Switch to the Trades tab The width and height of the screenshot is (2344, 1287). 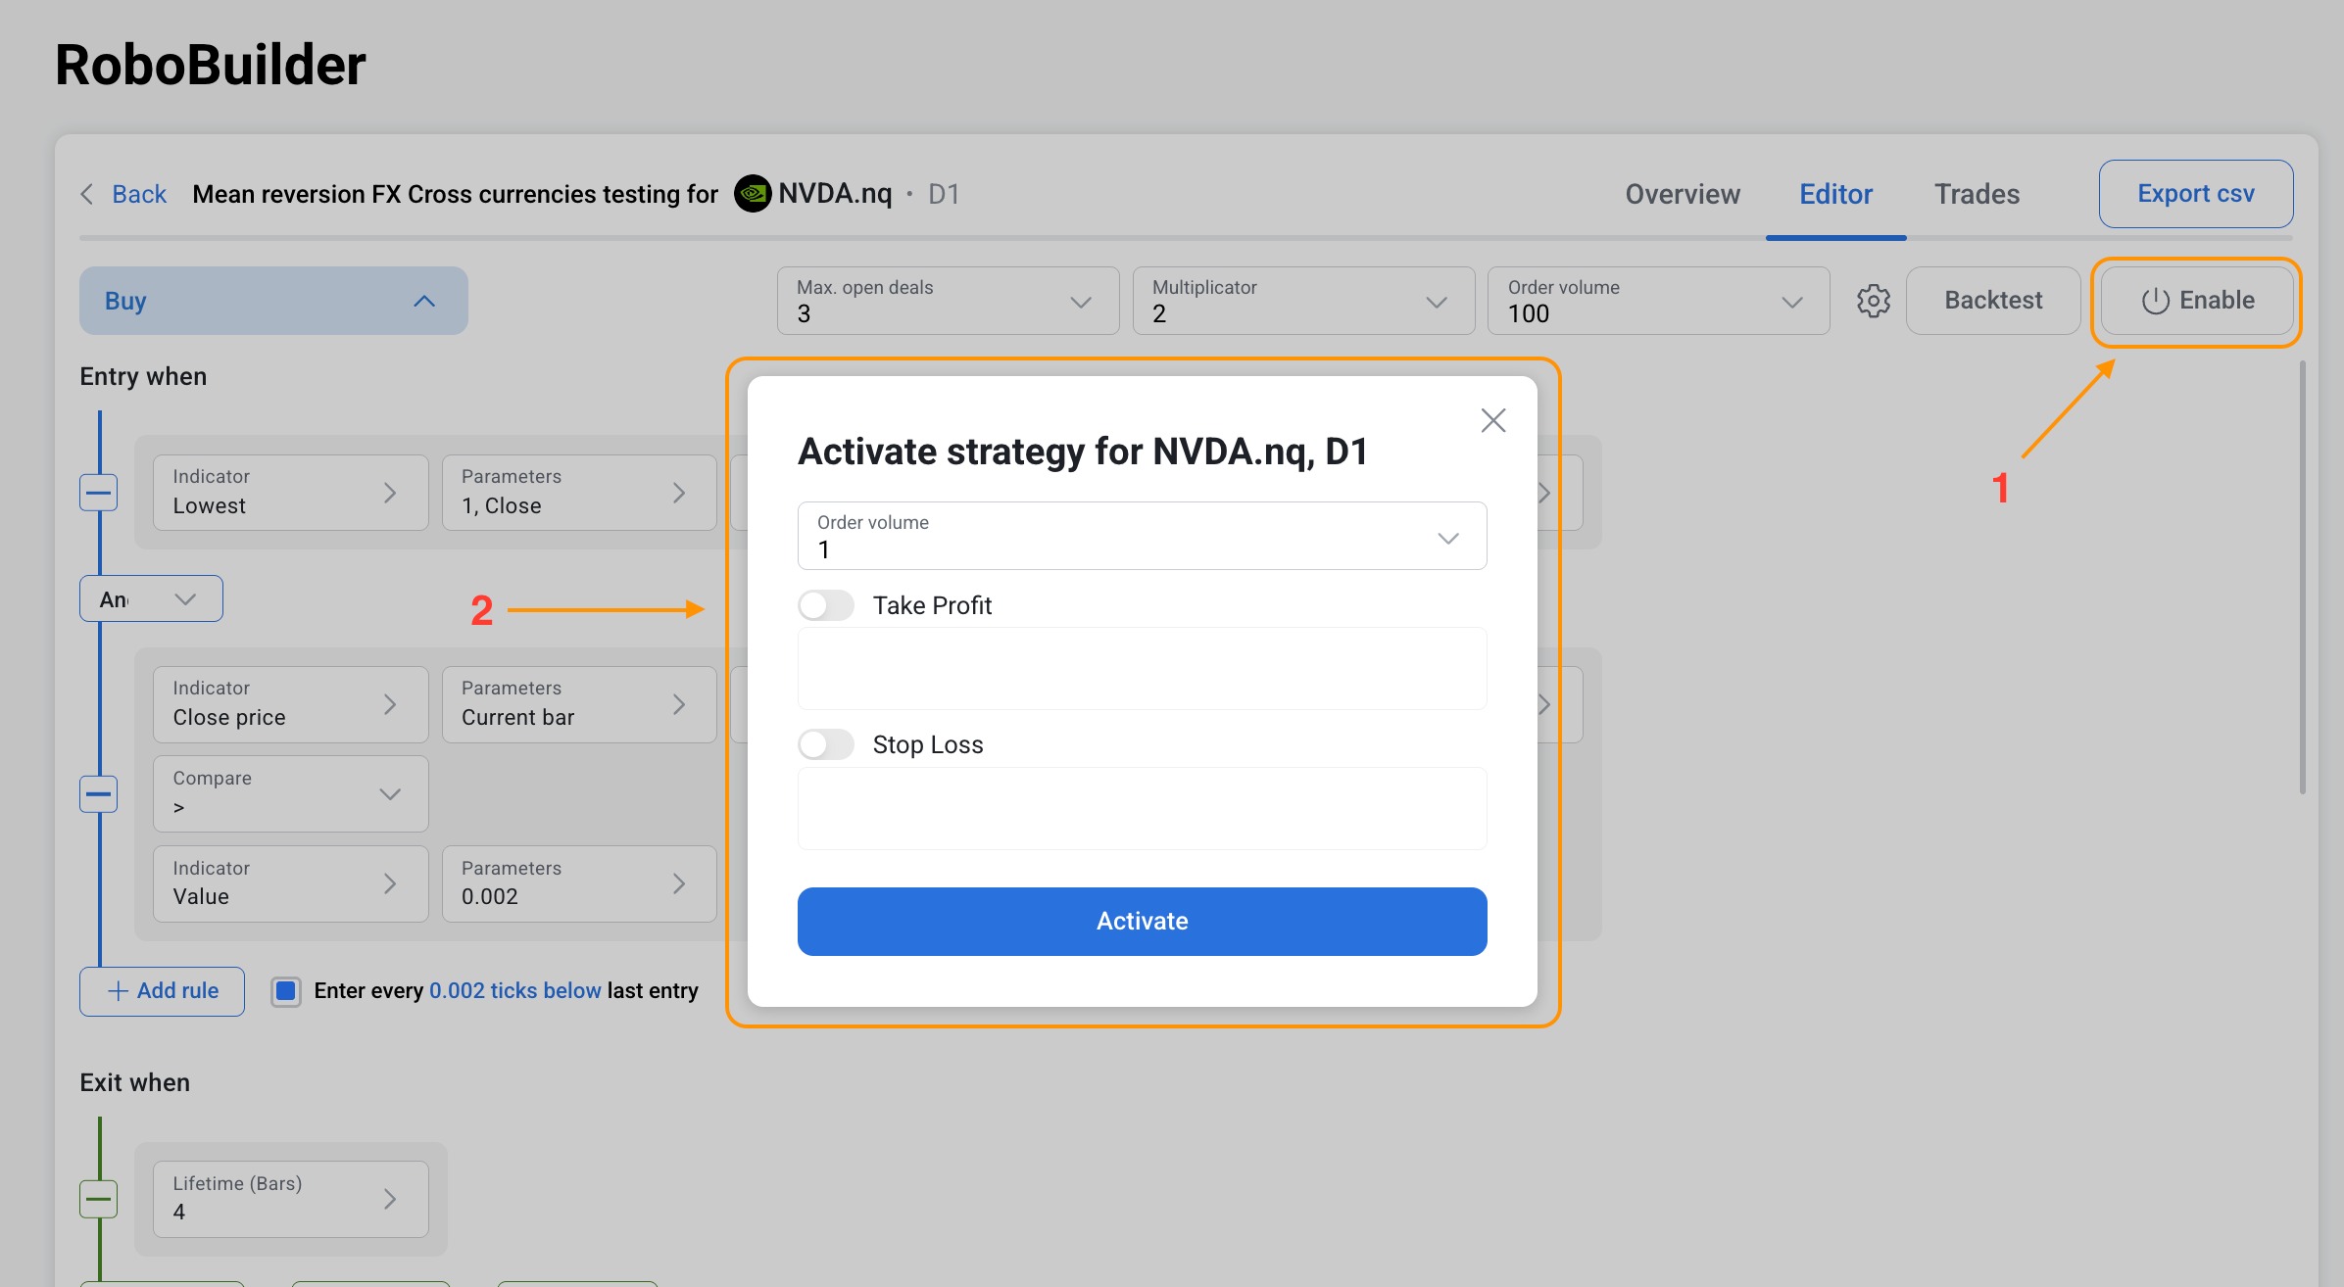pos(1977,194)
